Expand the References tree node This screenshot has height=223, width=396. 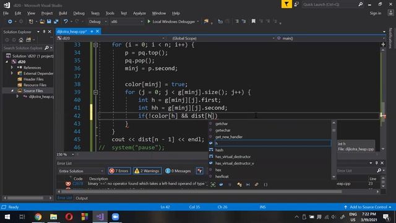pos(12,68)
